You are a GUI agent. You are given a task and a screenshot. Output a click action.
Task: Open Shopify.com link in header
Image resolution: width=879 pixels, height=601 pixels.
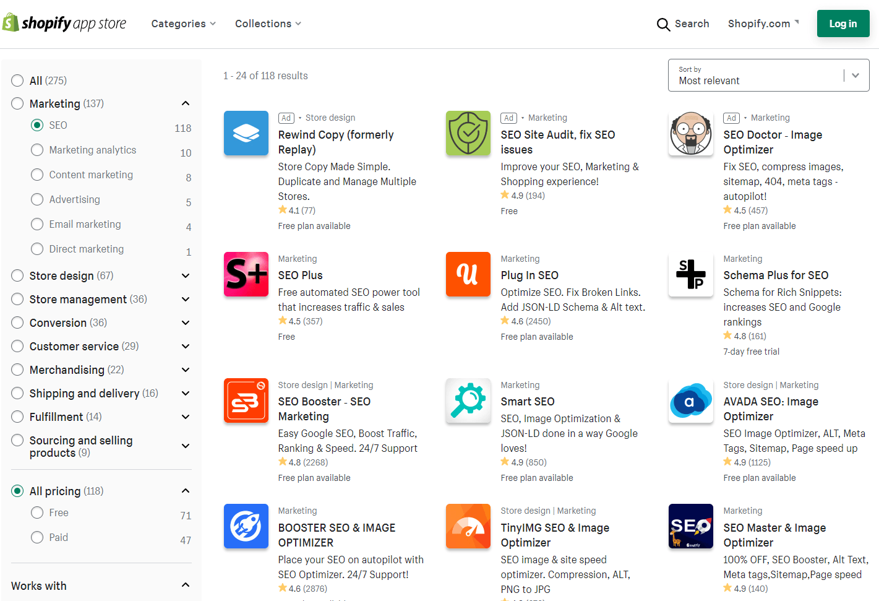pos(763,24)
